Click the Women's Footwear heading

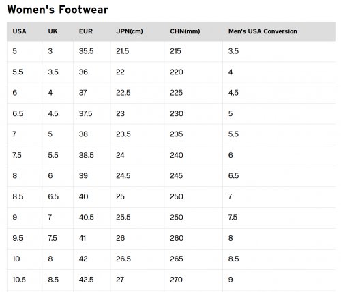click(x=57, y=10)
